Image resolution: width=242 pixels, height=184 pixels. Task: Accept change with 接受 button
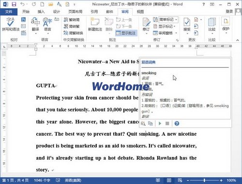coord(187,24)
